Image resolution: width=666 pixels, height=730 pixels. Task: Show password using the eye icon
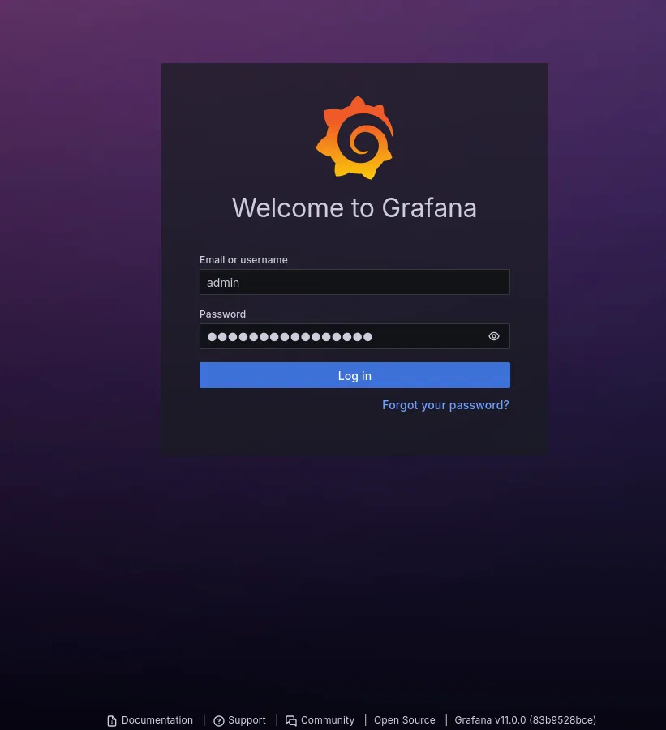494,336
